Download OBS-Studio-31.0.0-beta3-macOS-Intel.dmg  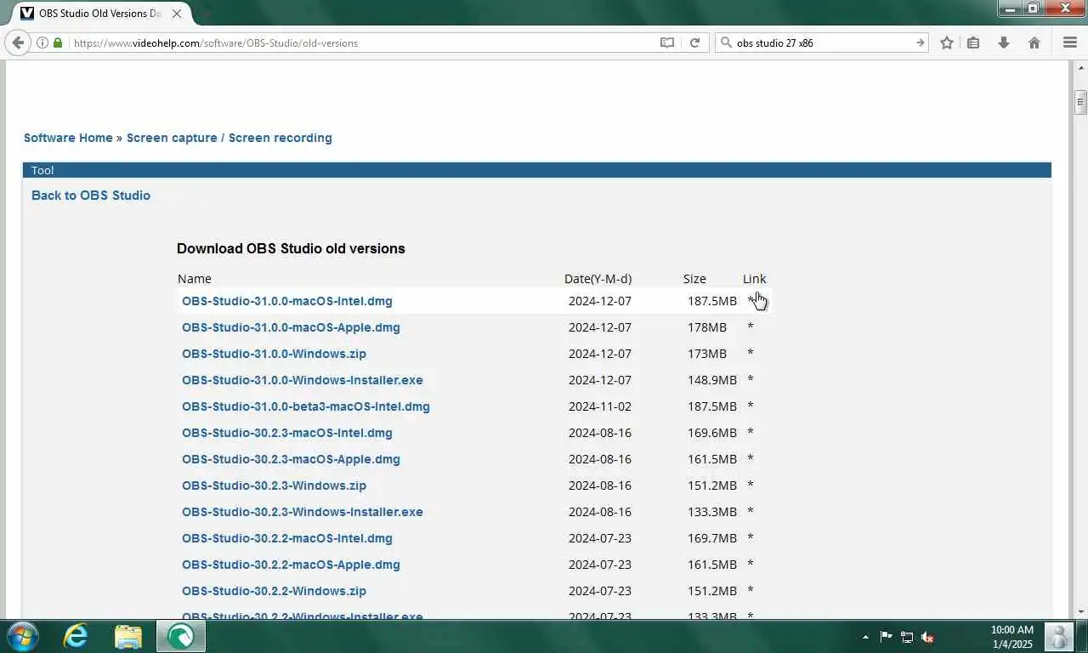(305, 406)
